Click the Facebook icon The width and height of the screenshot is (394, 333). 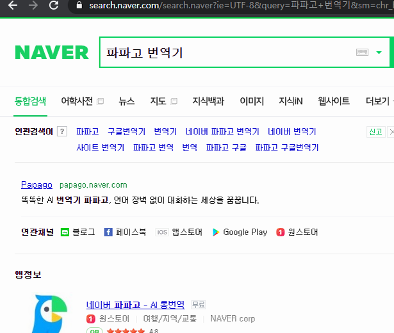click(x=108, y=232)
